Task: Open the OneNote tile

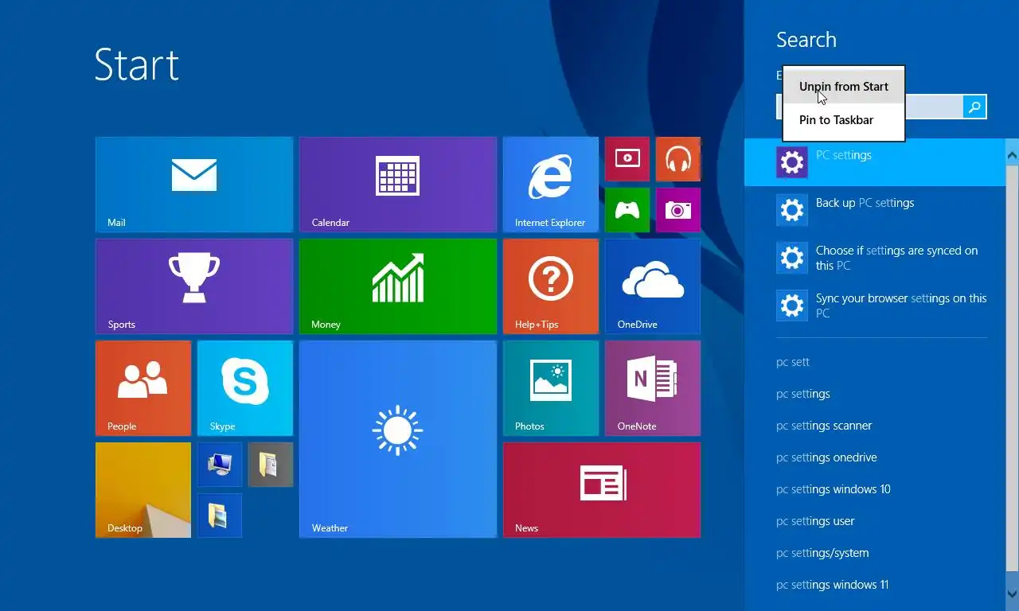Action: (653, 388)
